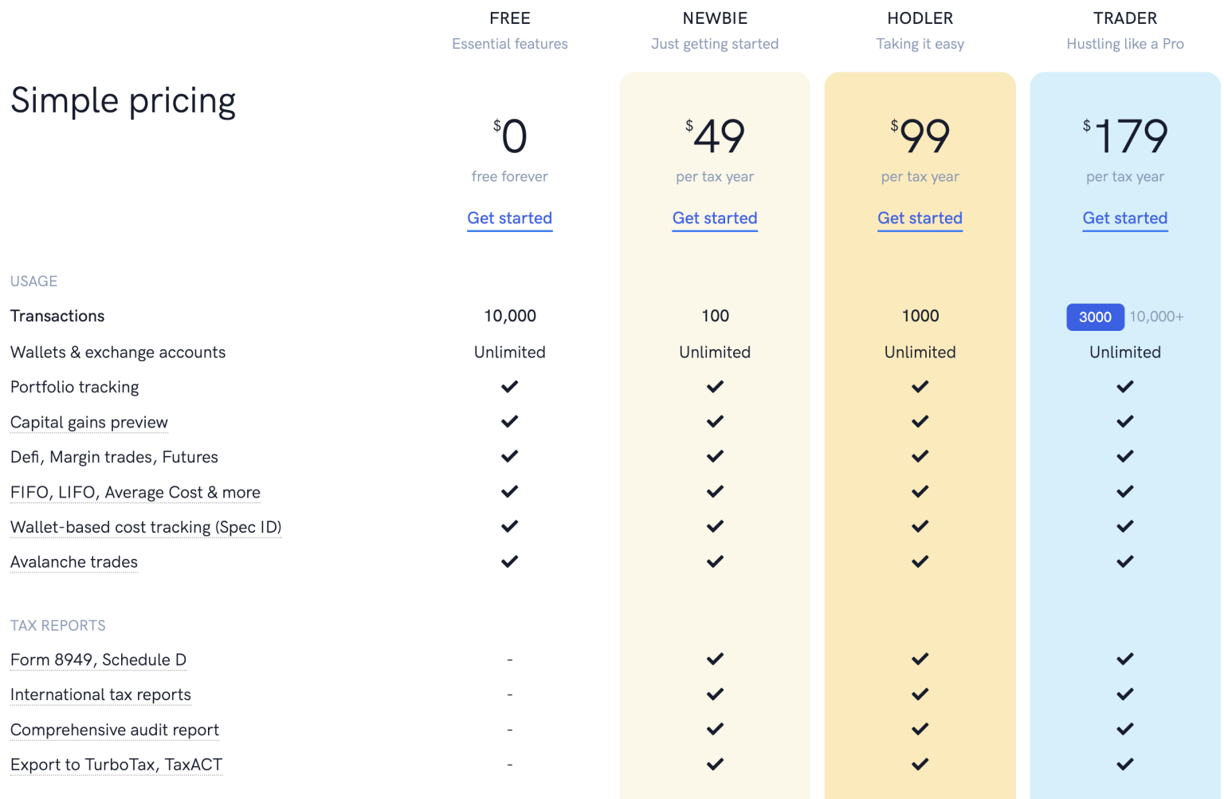This screenshot has width=1224, height=799.
Task: Click Export to TurboTax, TaxACT label
Action: pos(116,766)
